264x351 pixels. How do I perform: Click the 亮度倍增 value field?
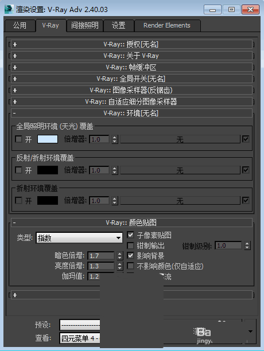[x=101, y=266]
